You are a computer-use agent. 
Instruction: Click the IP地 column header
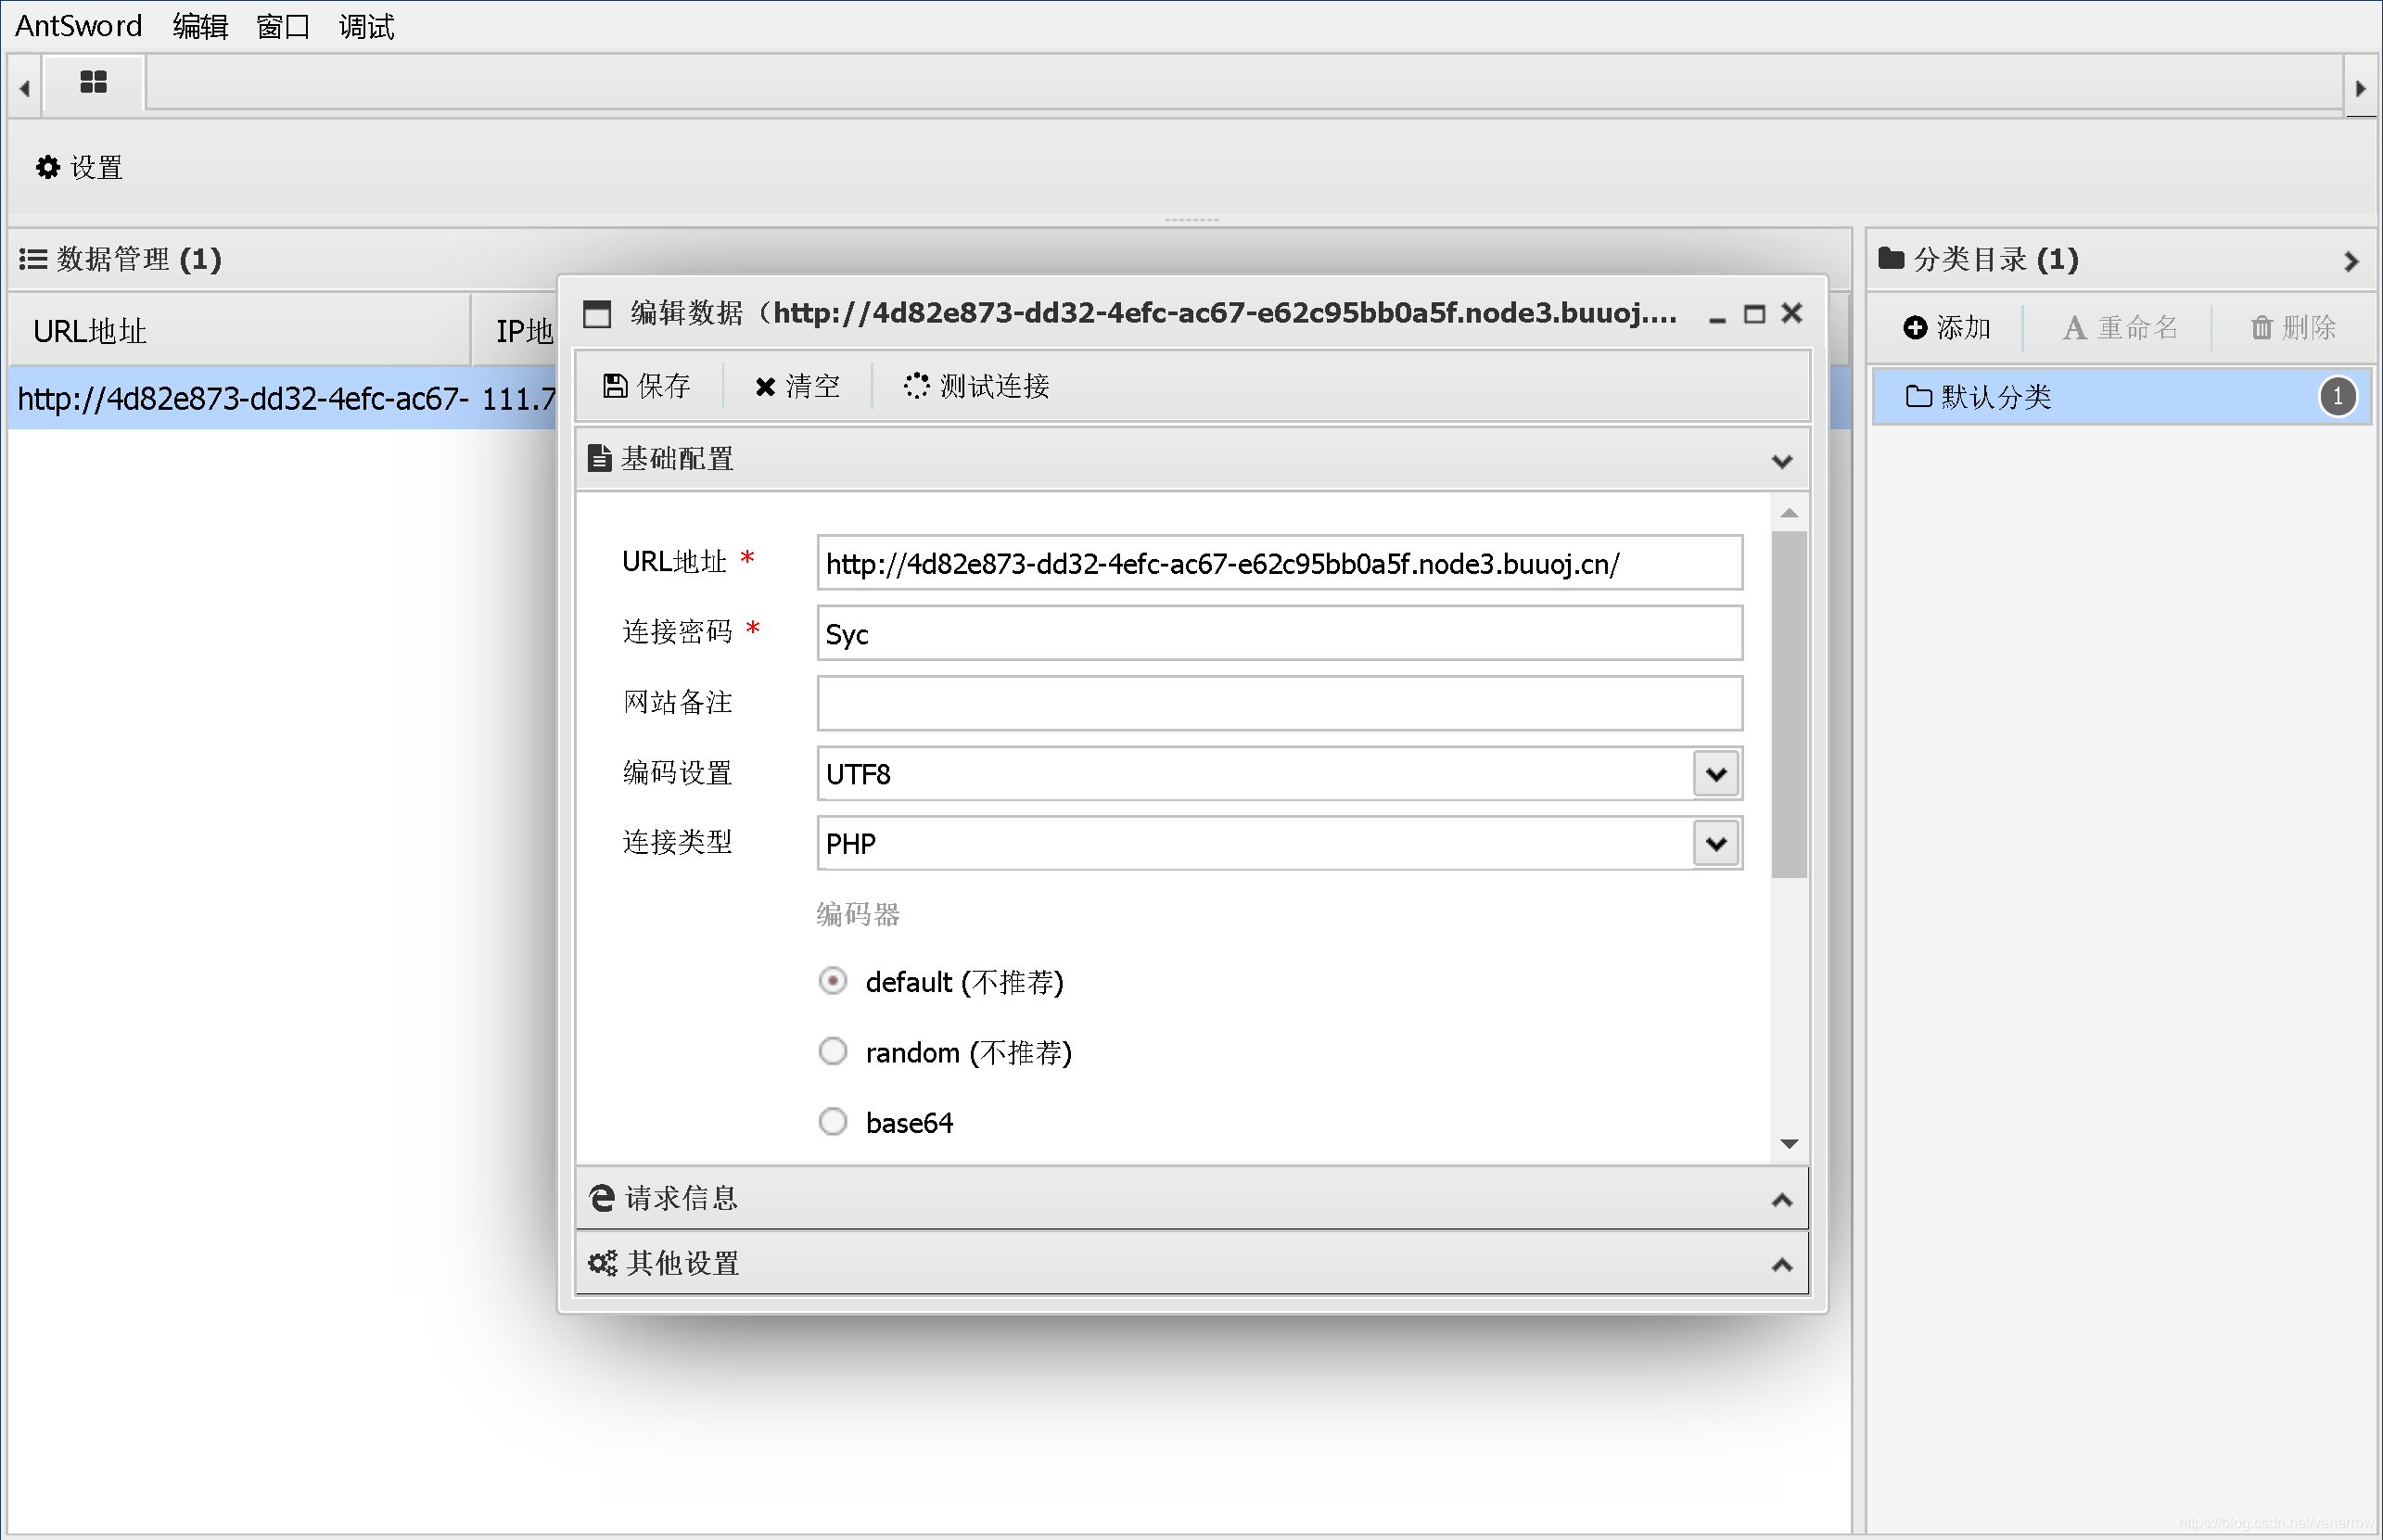515,330
